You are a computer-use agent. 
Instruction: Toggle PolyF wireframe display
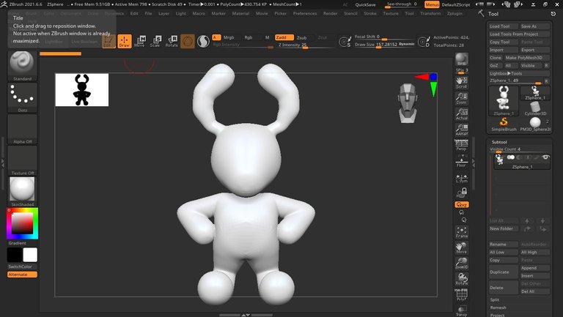click(461, 294)
